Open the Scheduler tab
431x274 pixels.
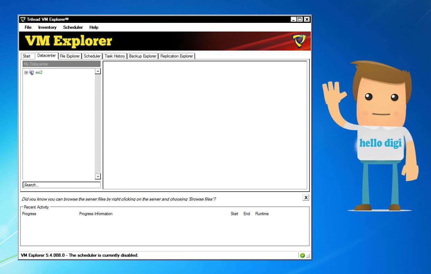tap(92, 56)
